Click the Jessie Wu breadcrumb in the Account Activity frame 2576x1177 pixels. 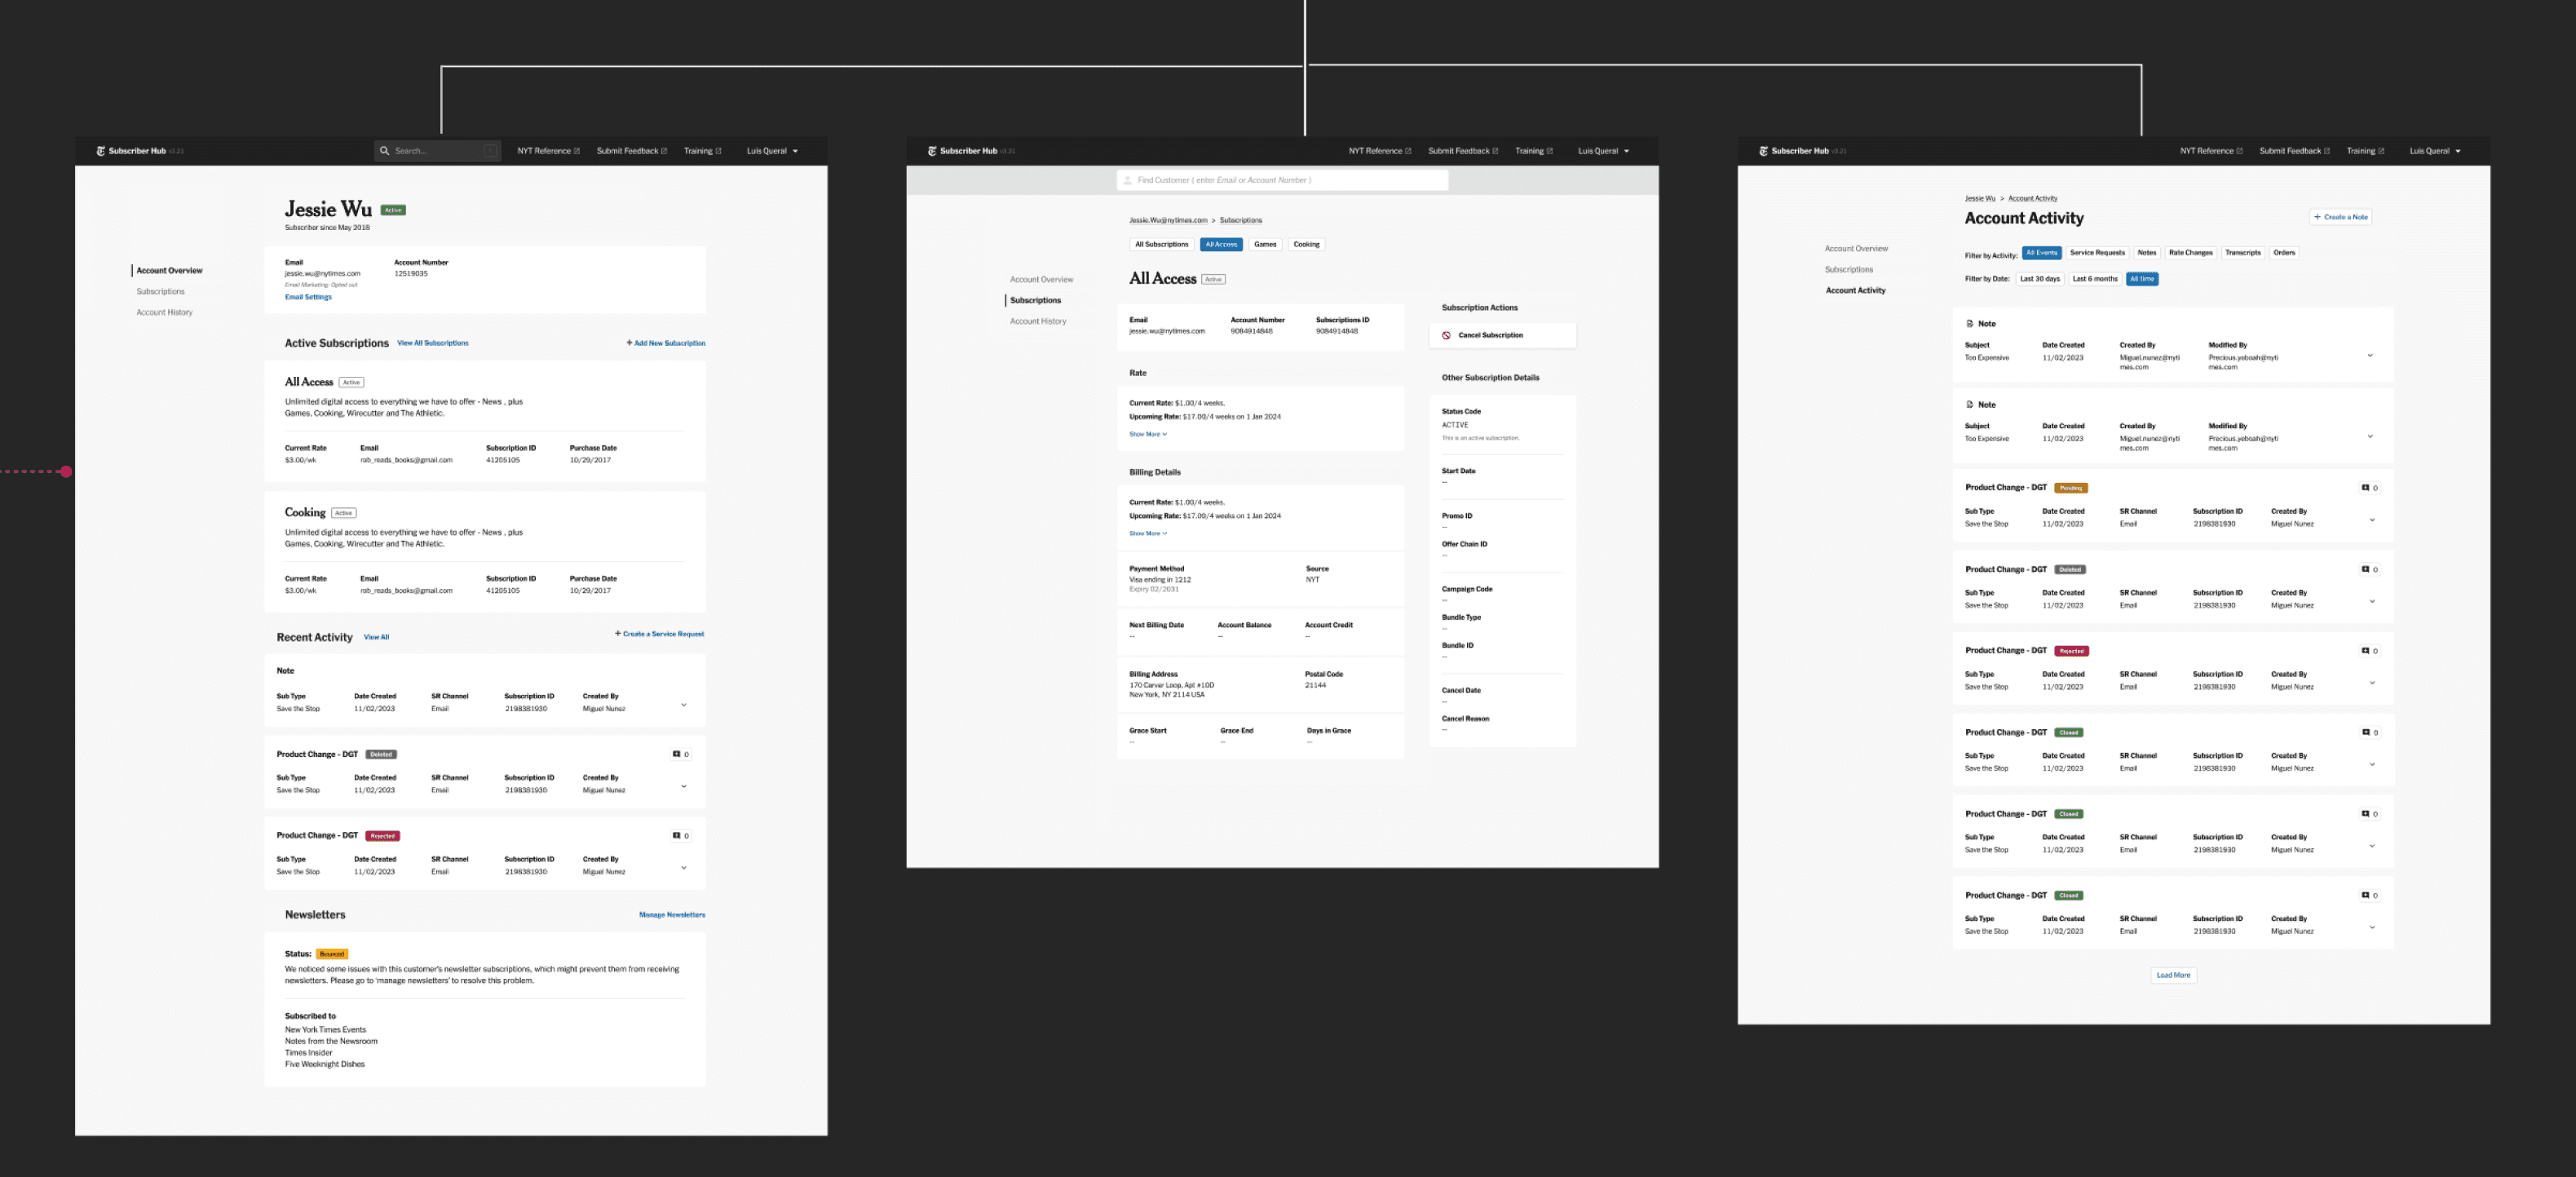(x=1979, y=198)
